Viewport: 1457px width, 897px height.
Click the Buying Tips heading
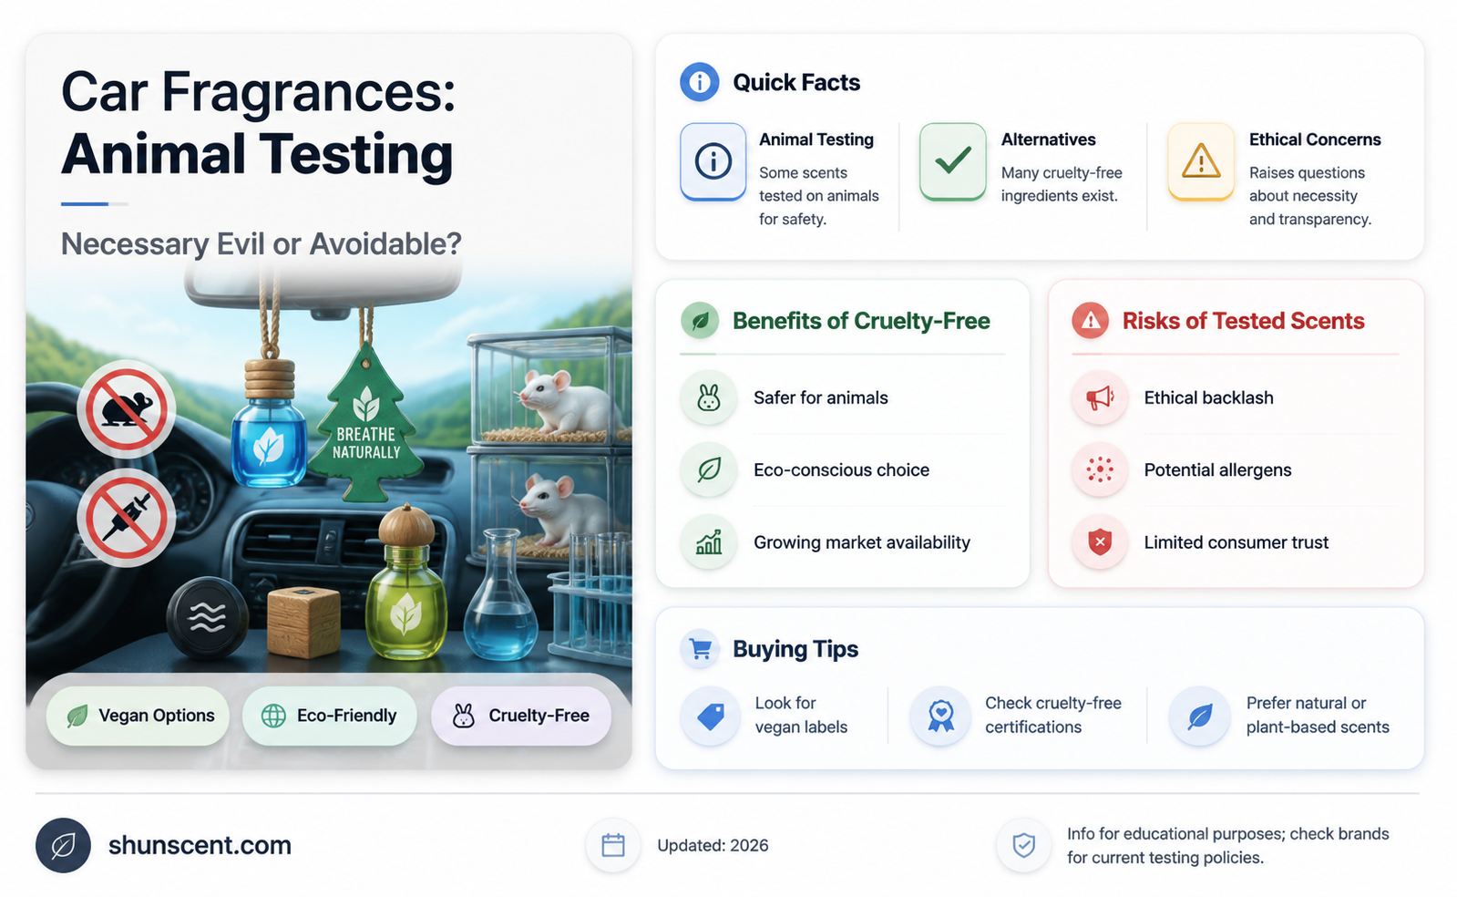[x=795, y=649]
